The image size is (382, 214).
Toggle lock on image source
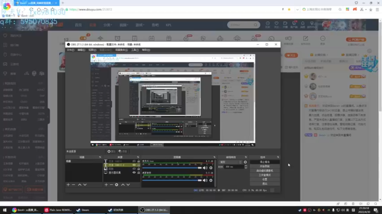[x=138, y=169]
